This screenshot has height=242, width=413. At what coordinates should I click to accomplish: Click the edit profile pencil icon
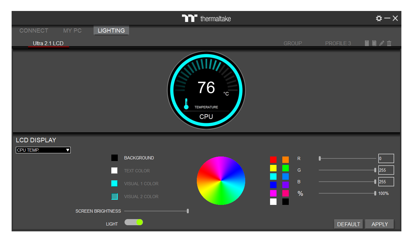[382, 43]
